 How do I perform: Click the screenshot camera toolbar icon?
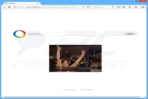(x=124, y=7)
